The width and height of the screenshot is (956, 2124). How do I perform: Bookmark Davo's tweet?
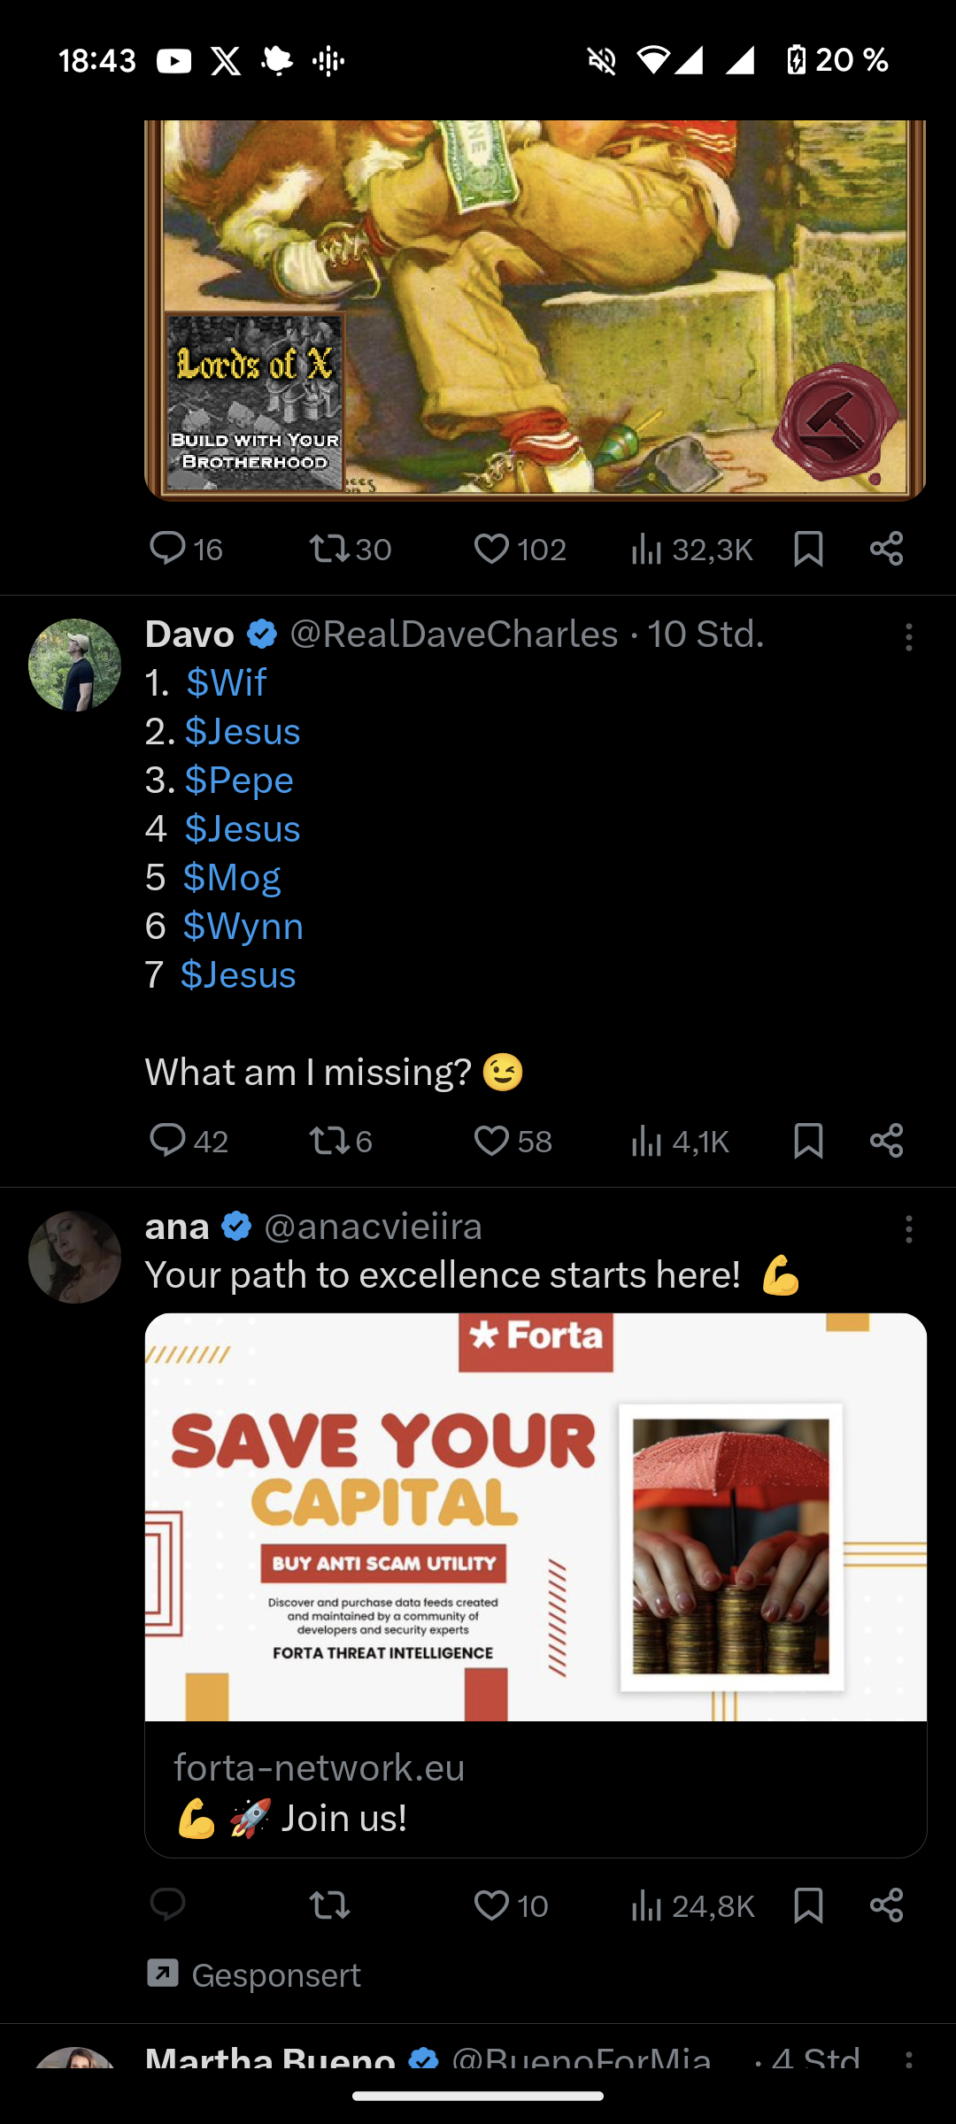coord(808,1141)
